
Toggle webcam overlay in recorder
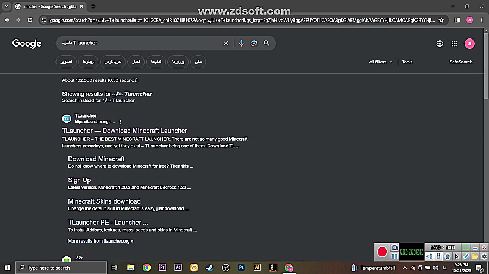pos(448,256)
